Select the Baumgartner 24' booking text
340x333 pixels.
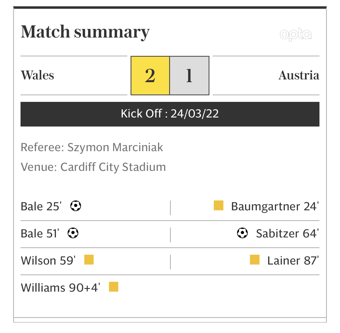click(275, 206)
